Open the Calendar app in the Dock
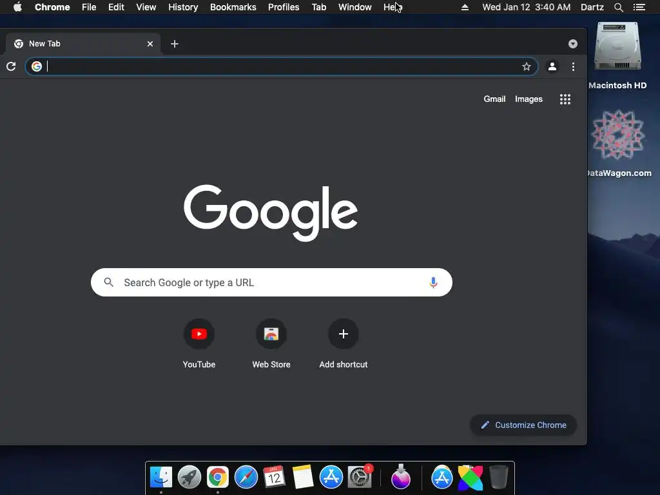Image resolution: width=660 pixels, height=495 pixels. [x=274, y=478]
